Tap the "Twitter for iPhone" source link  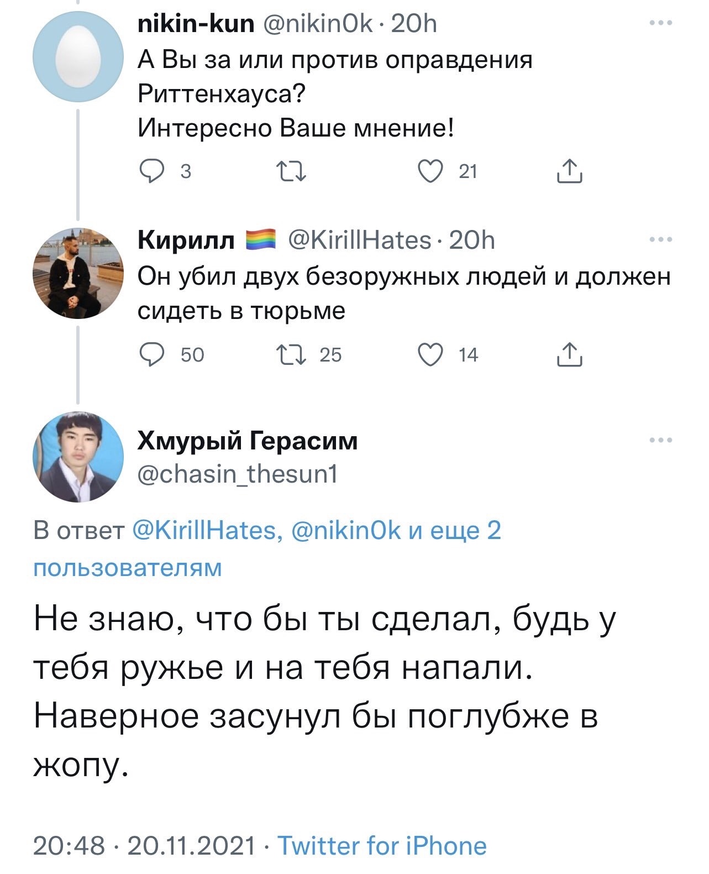pos(381,846)
